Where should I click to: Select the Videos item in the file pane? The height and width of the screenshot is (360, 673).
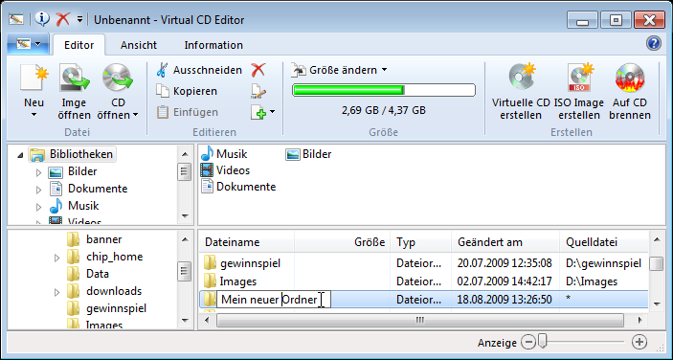pos(225,170)
